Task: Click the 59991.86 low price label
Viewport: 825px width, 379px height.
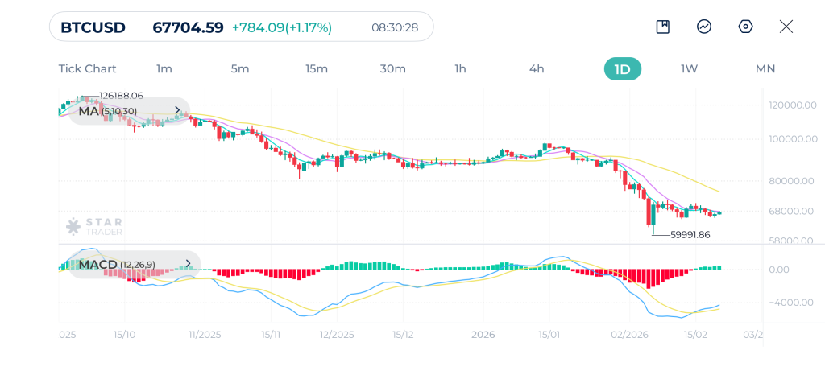Action: coord(690,235)
